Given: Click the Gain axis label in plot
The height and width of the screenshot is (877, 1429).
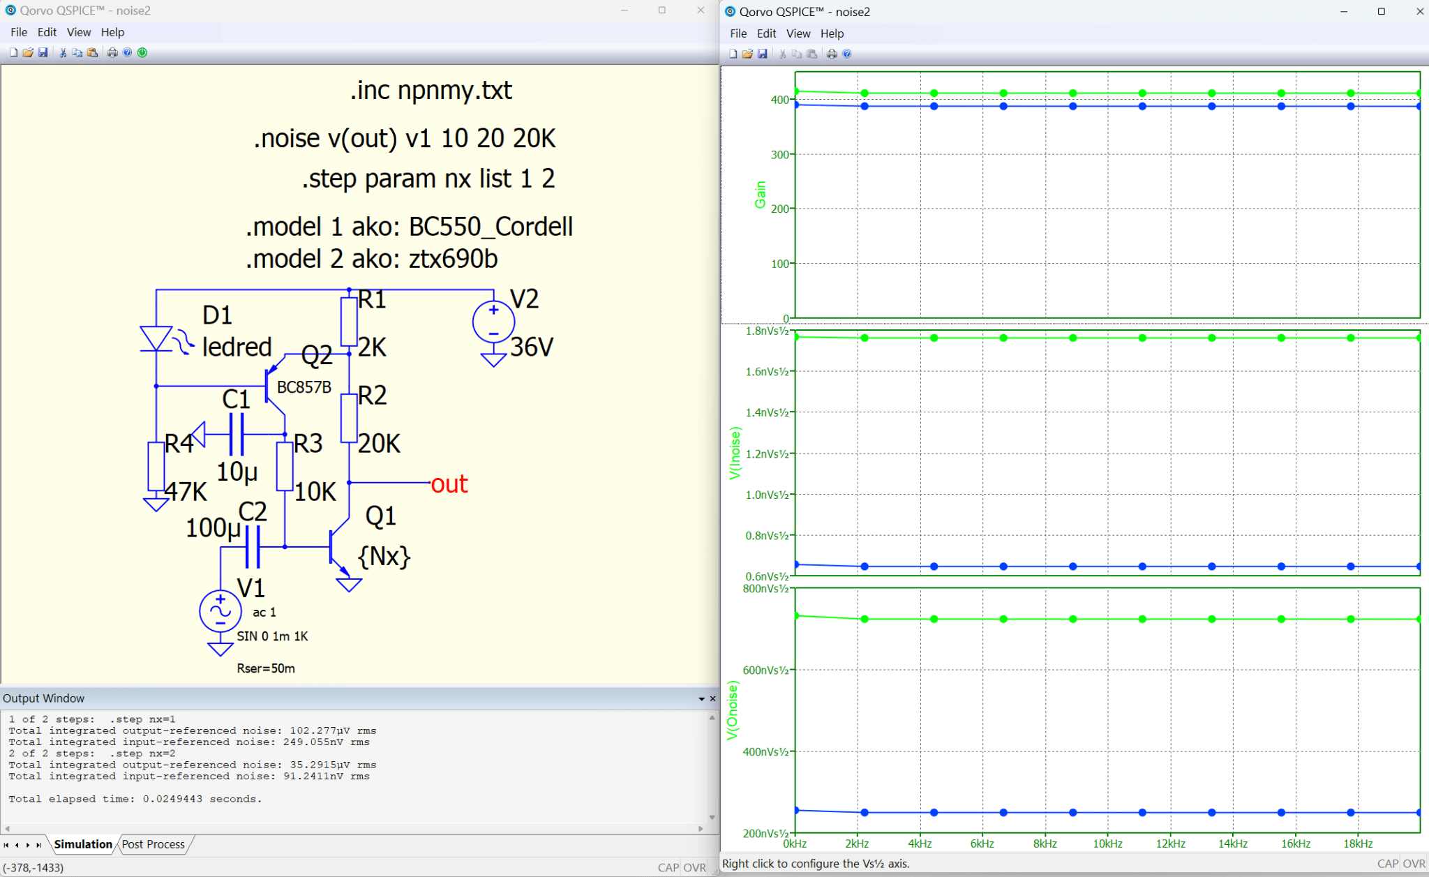Looking at the screenshot, I should [x=760, y=194].
